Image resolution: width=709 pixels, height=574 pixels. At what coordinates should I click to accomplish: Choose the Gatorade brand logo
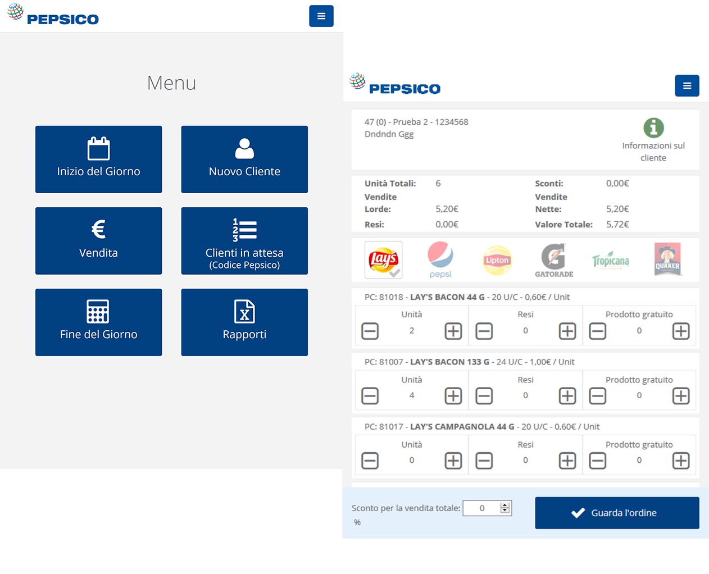(554, 260)
